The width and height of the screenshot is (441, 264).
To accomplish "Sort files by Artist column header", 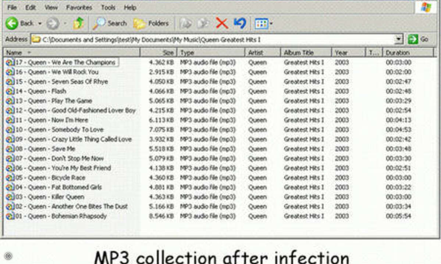I will [263, 52].
